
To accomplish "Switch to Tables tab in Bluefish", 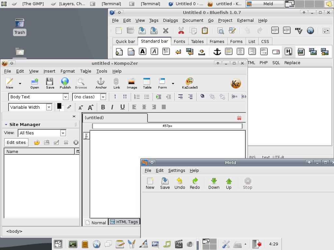I will pos(197,41).
